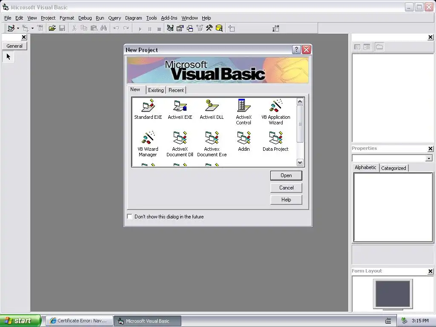Click the Break pause toolbar button

point(150,29)
